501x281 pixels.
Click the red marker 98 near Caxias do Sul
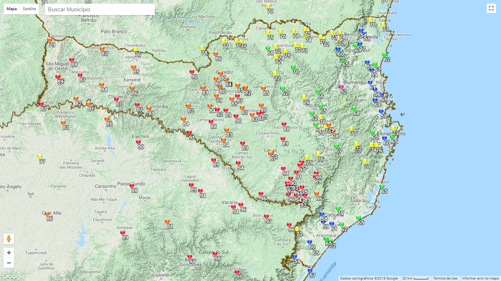[x=215, y=253]
